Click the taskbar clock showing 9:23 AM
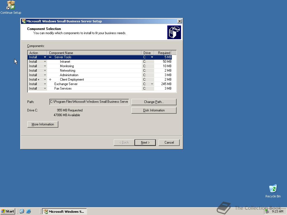 277,211
